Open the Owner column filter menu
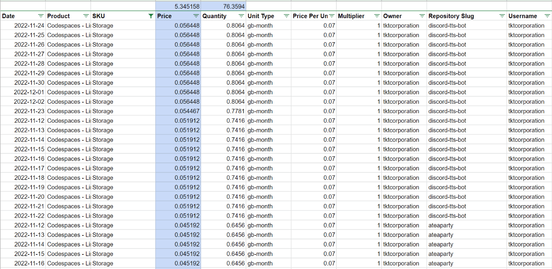 (x=422, y=16)
